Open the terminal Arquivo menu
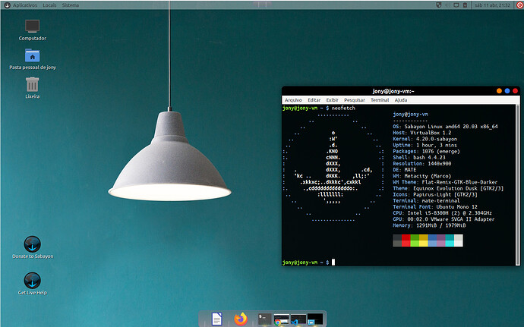 coord(293,100)
